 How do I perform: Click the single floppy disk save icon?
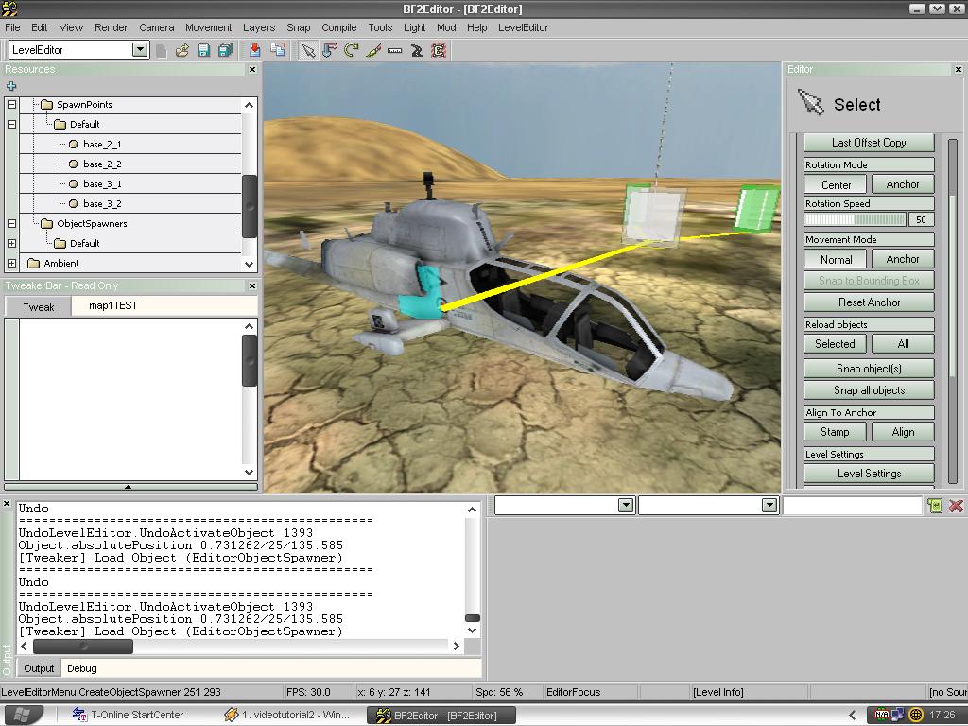(x=203, y=50)
